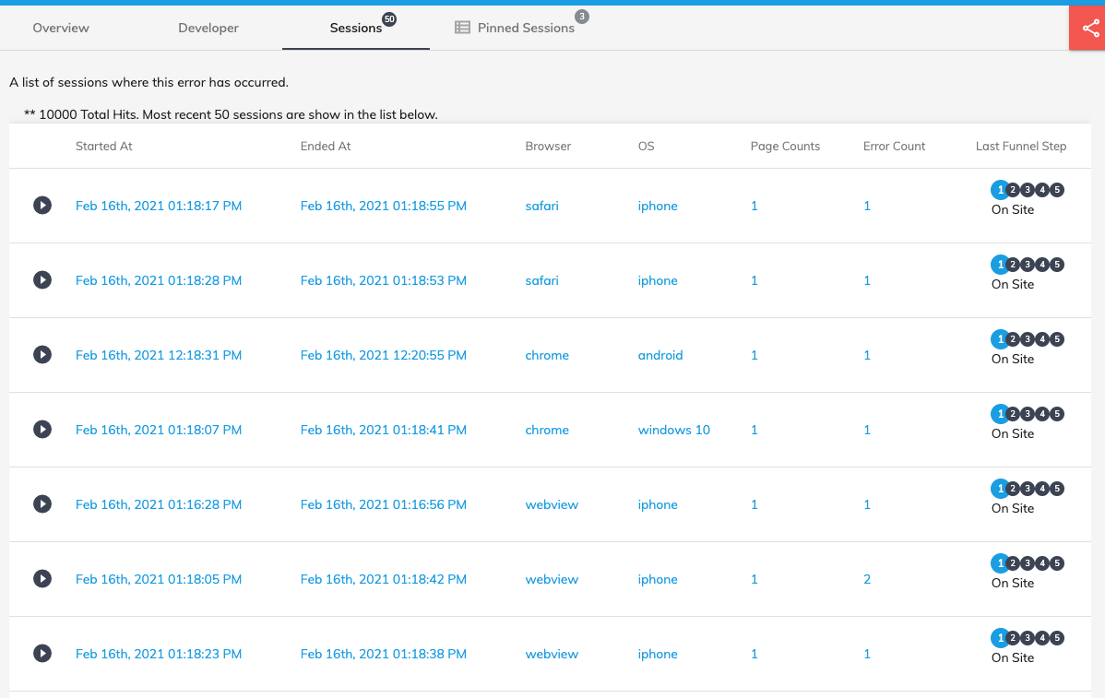Viewport: 1105px width, 698px height.
Task: Click funnel step indicator in 01:18:23 PM row
Action: coord(1028,637)
